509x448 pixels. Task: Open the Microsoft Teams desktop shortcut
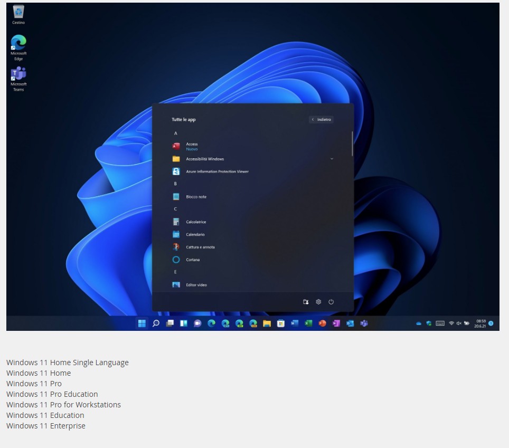(18, 79)
